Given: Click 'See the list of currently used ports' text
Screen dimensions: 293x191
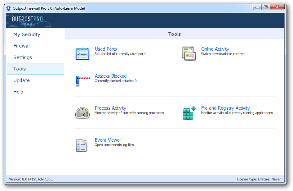Looking at the screenshot, I should pos(120,54).
